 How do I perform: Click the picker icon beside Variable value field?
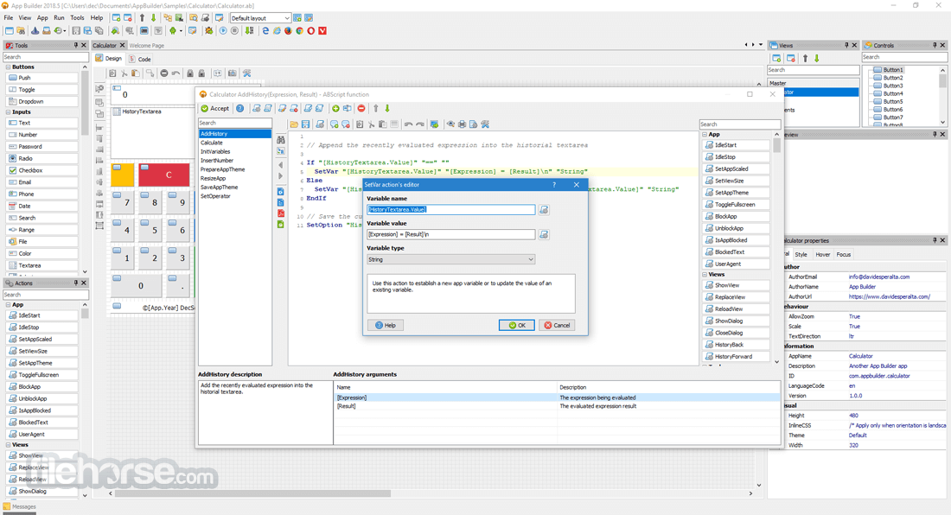(544, 234)
